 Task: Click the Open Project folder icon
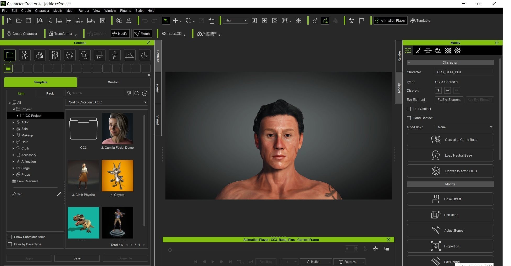[x=19, y=21]
